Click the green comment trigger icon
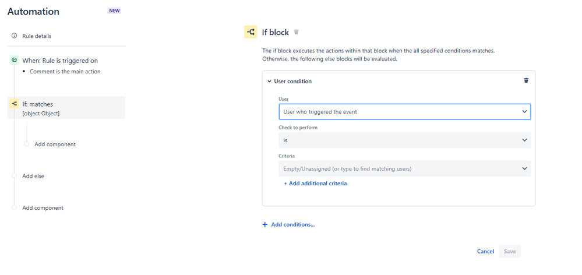Image resolution: width=582 pixels, height=275 pixels. click(x=14, y=60)
